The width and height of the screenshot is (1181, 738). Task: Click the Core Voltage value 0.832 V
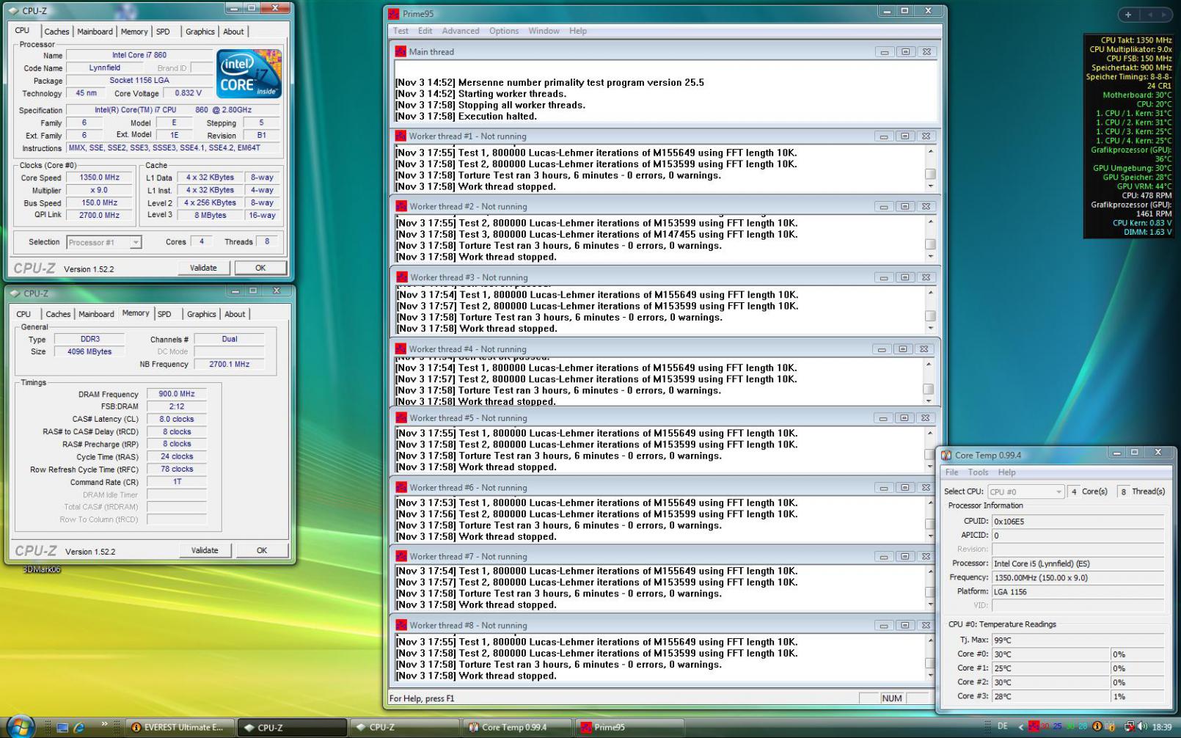188,93
